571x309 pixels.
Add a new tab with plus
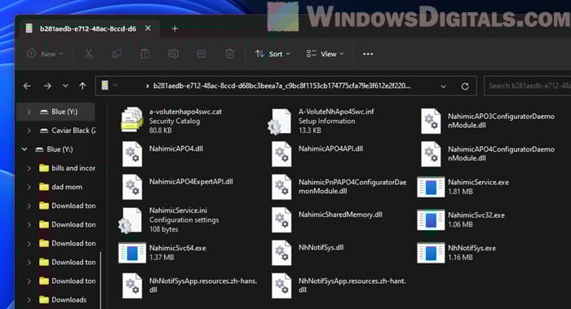coord(175,29)
